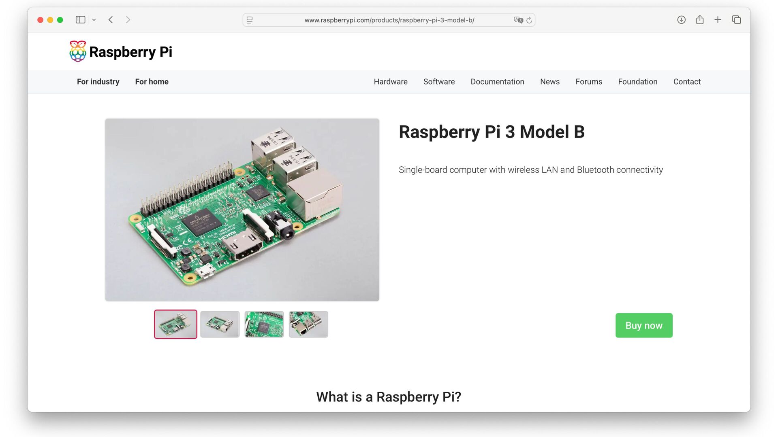Click the Raspberry Pi site title

tap(130, 52)
